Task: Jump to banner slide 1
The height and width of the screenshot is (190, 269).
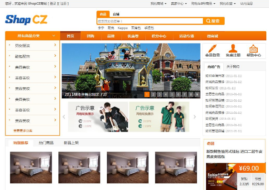Action: 147,94
